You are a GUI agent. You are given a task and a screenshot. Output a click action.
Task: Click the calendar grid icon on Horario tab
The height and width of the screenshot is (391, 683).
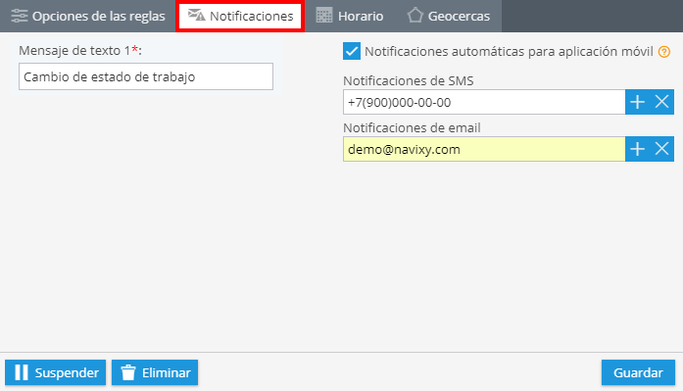[x=323, y=16]
